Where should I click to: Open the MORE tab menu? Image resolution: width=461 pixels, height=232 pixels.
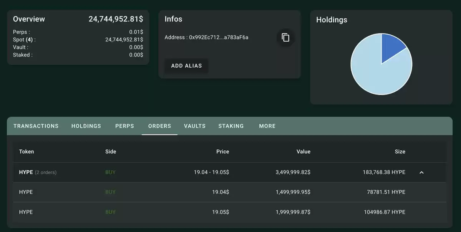coord(267,126)
